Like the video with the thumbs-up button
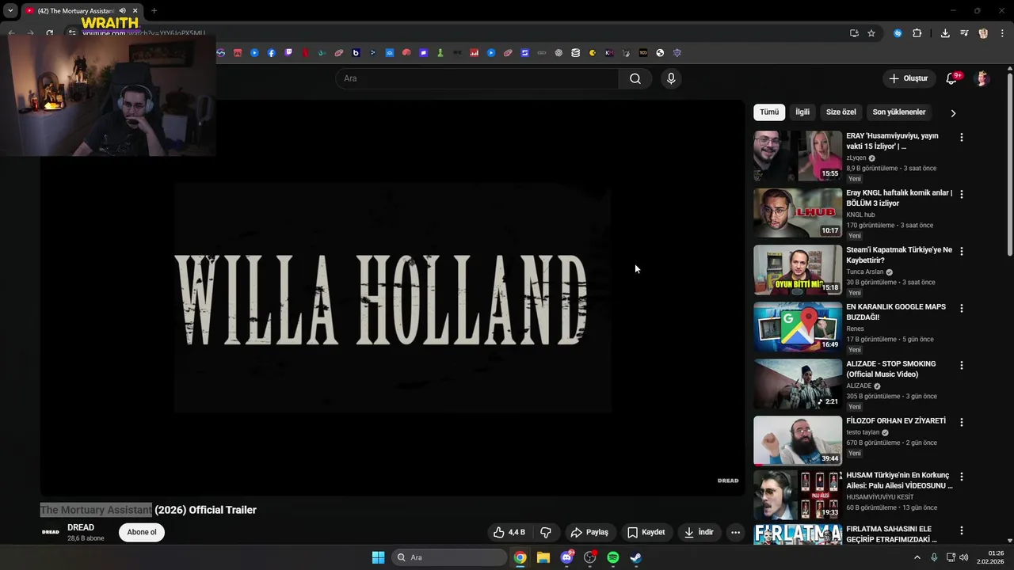The height and width of the screenshot is (570, 1014). point(509,532)
